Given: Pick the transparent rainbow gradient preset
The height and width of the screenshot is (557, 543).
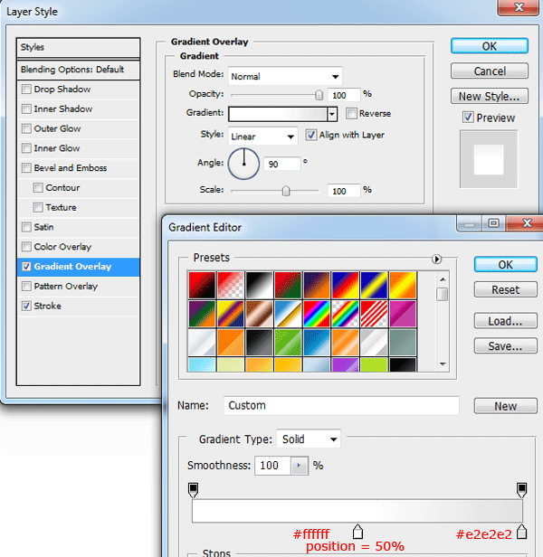Looking at the screenshot, I should click(x=346, y=314).
